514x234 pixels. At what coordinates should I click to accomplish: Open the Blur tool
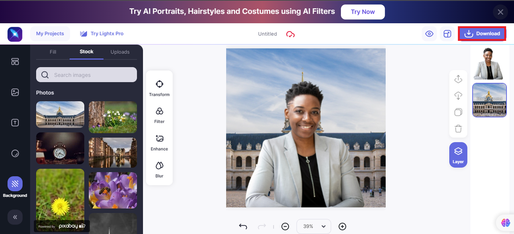coord(159,169)
